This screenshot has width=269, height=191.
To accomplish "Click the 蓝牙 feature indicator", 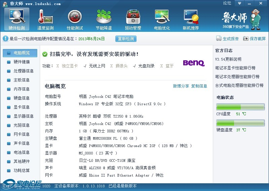I will pyautogui.click(x=167, y=66).
